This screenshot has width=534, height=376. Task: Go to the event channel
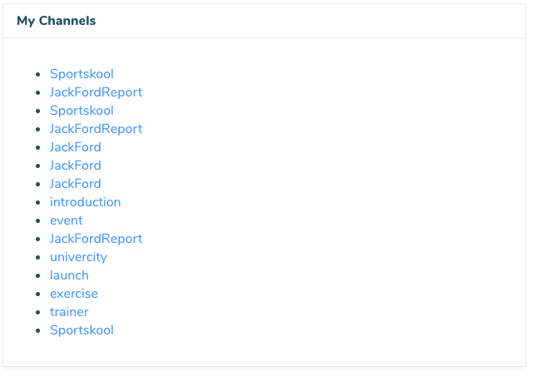click(67, 220)
